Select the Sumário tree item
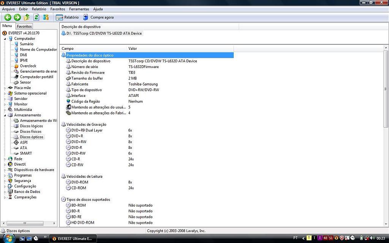 tap(27, 44)
